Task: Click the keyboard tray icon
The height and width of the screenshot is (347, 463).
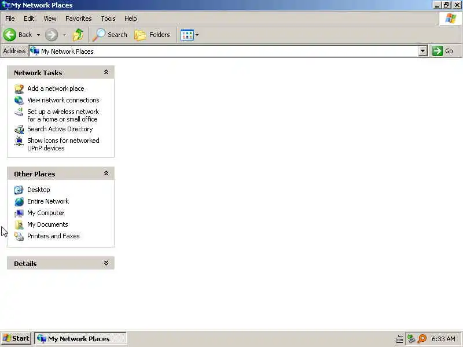Action: click(x=399, y=339)
